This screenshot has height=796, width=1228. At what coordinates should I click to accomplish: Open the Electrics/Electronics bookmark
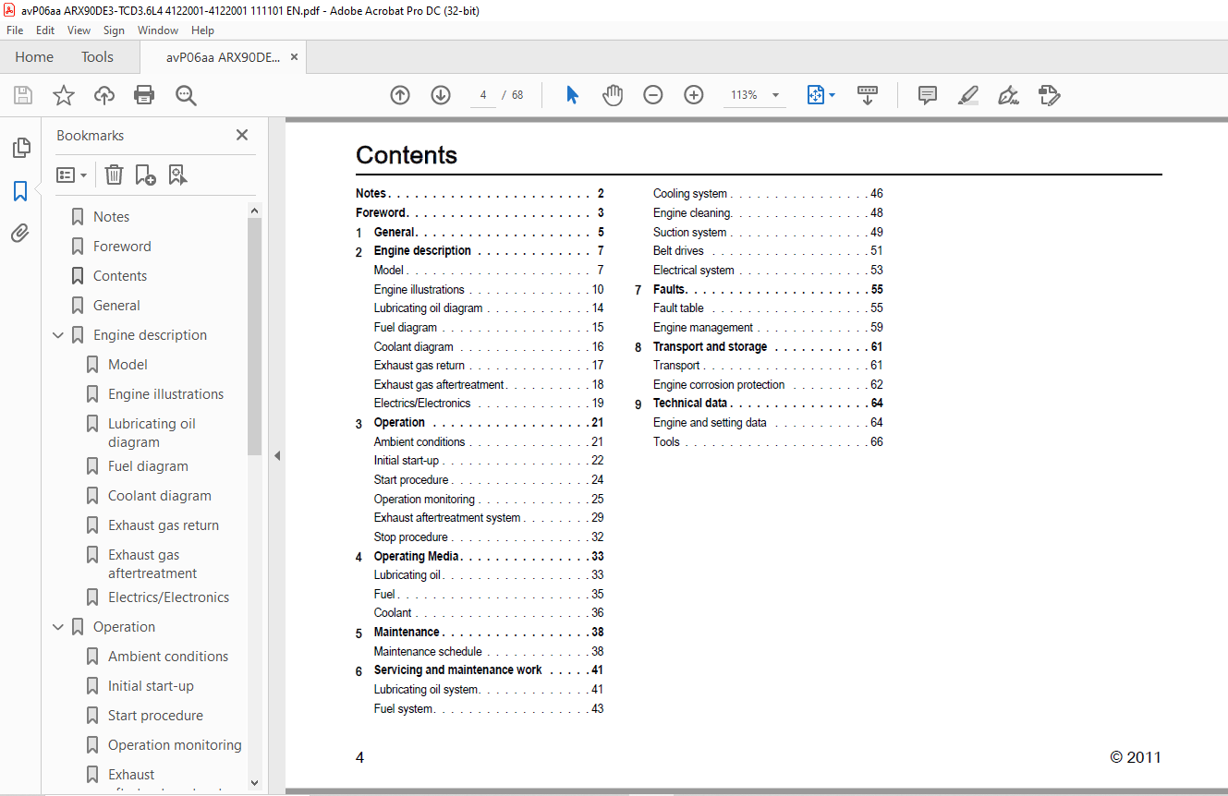coord(168,597)
